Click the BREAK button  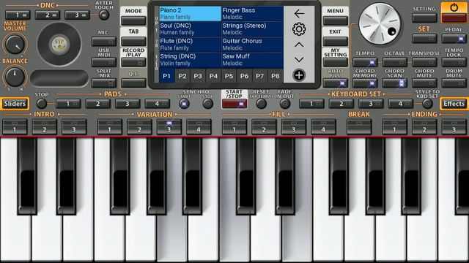(x=359, y=126)
